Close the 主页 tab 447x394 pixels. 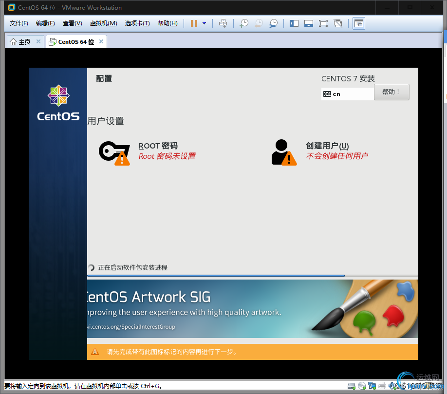[x=38, y=41]
